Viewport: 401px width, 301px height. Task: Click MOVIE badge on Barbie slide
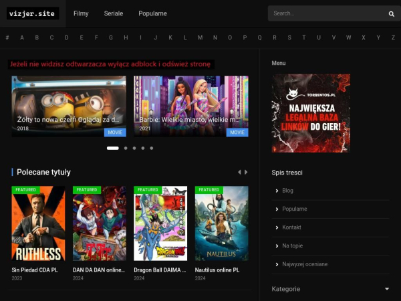pyautogui.click(x=237, y=132)
